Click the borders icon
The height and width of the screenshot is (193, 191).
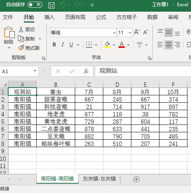(89, 45)
